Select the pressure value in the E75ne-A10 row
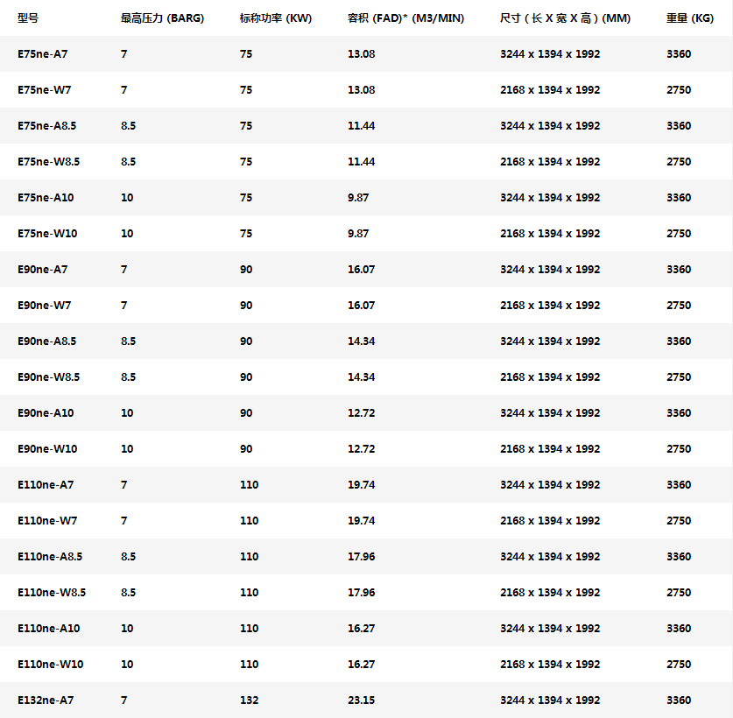The width and height of the screenshot is (733, 718). pos(127,198)
